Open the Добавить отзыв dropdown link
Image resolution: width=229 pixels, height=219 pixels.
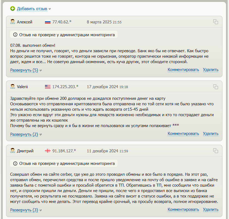(x=32, y=9)
